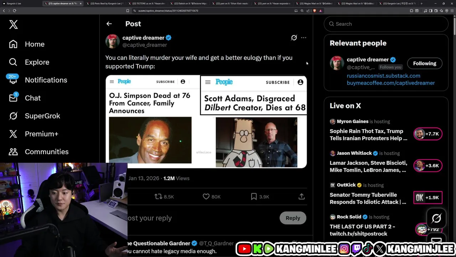The image size is (456, 257).
Task: Open THE LAST OF US PART 2 live
Action: (362, 230)
